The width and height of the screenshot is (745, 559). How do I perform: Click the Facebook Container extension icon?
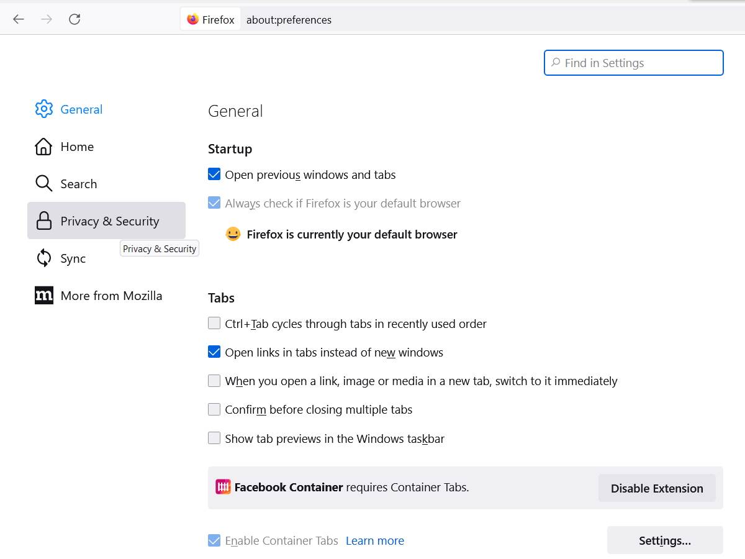(x=223, y=488)
